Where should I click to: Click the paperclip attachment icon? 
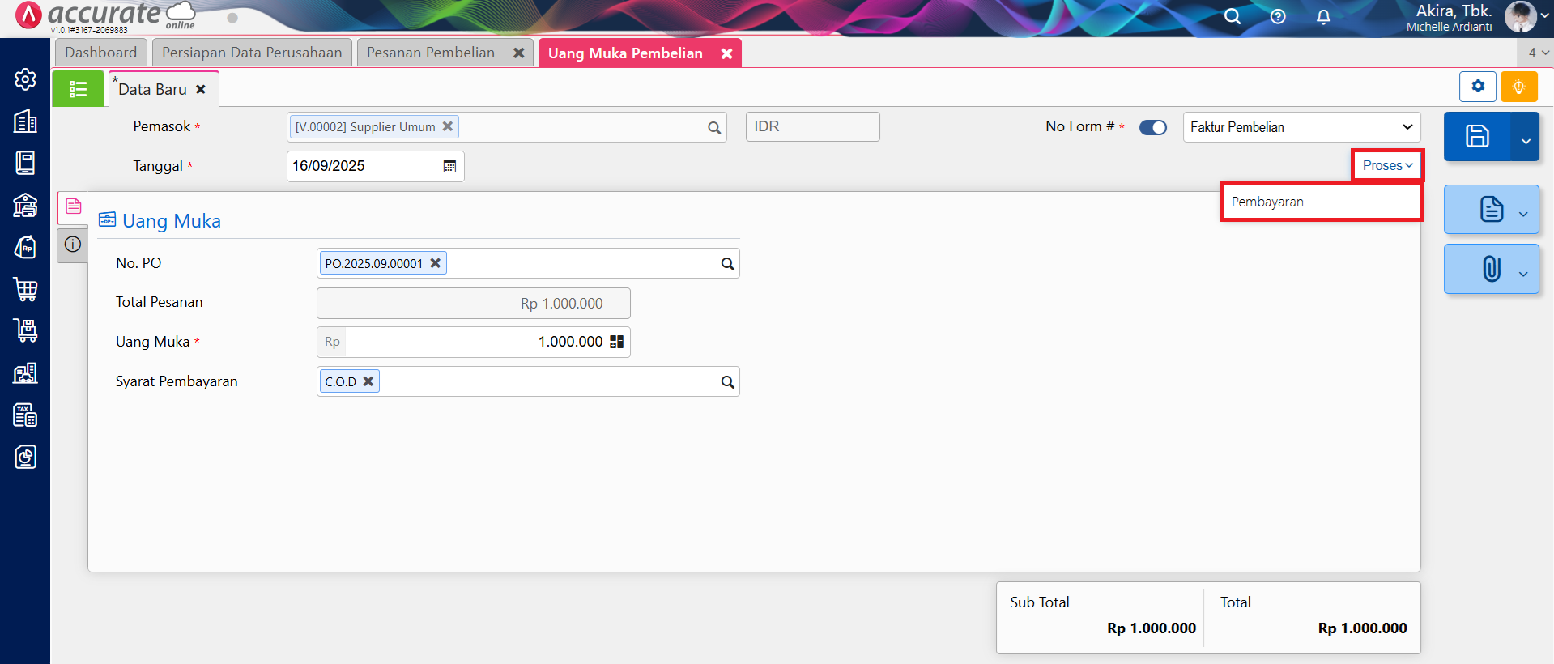[1491, 269]
